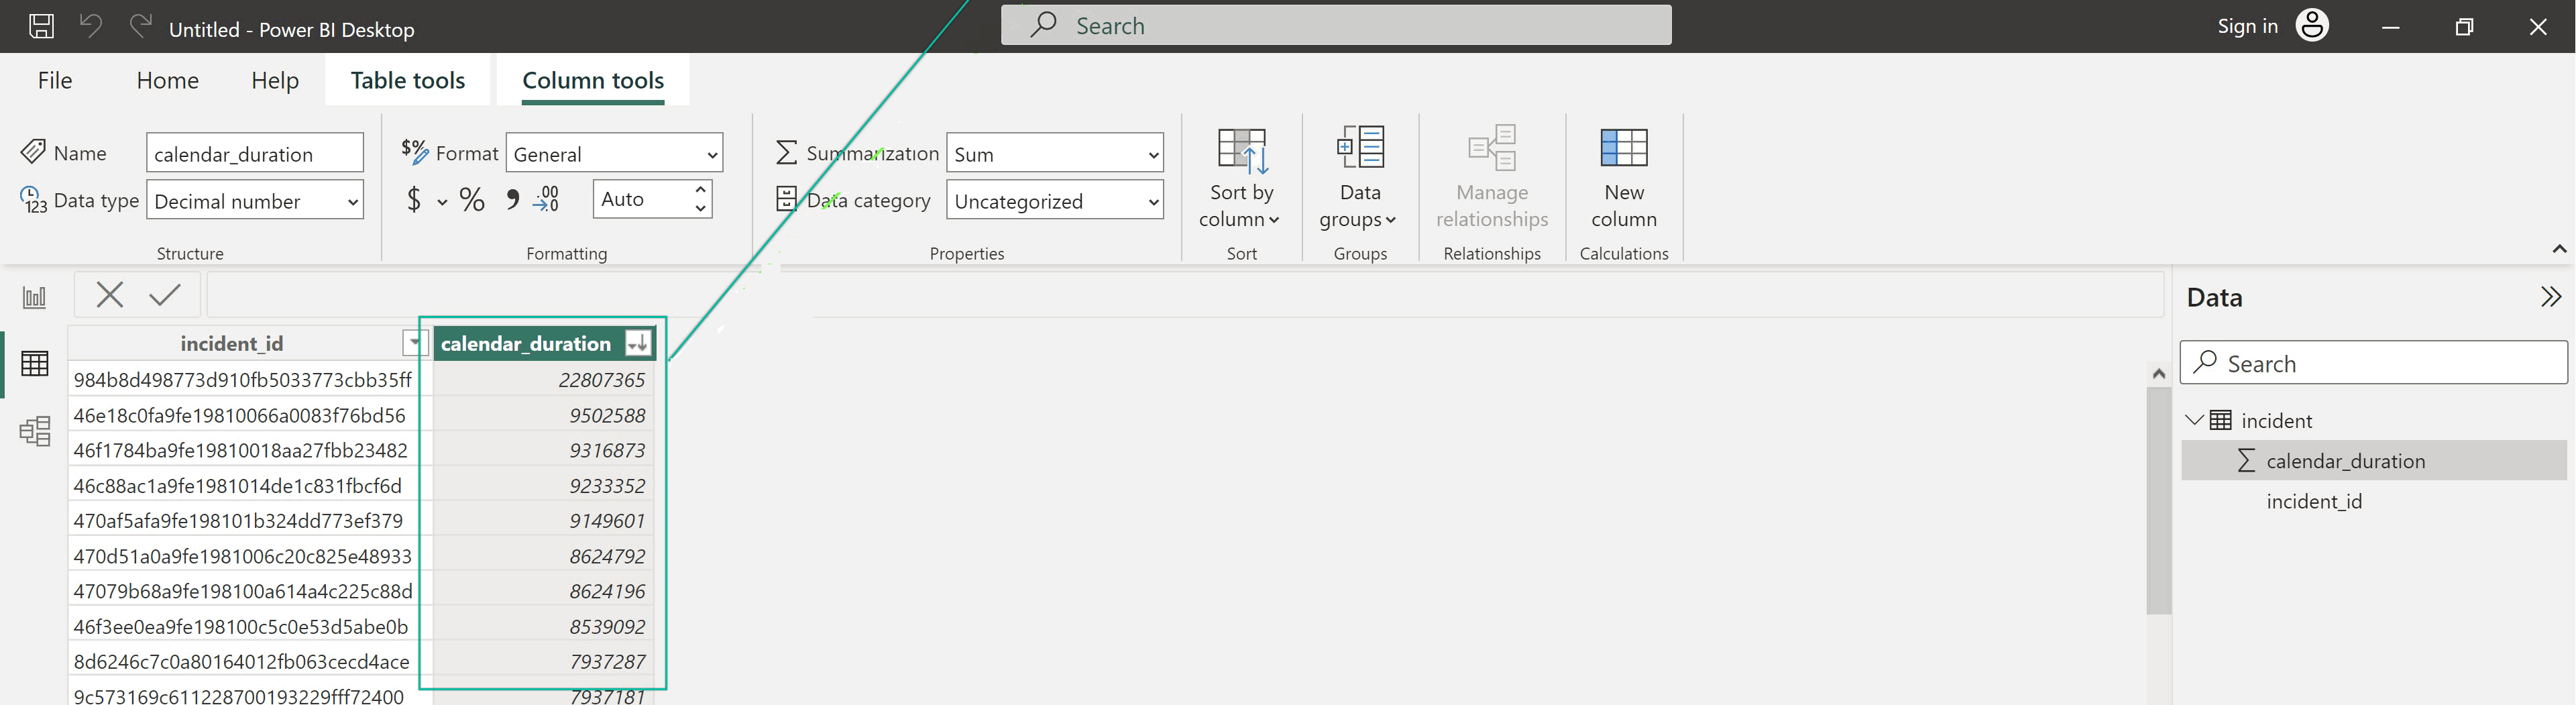This screenshot has height=705, width=2576.
Task: Click the Sign in link
Action: click(2247, 26)
